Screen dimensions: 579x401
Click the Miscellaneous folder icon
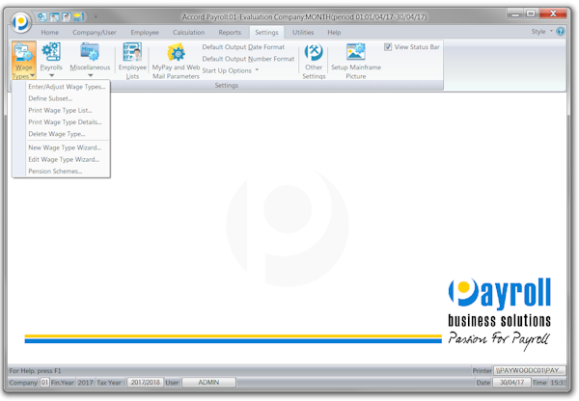click(x=90, y=52)
